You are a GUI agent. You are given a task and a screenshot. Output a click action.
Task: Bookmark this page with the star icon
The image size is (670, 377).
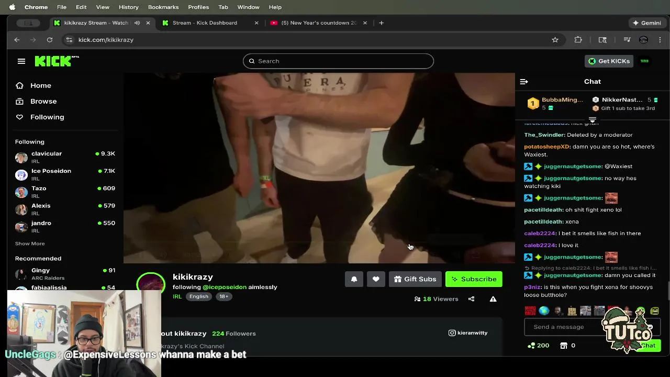click(x=555, y=40)
